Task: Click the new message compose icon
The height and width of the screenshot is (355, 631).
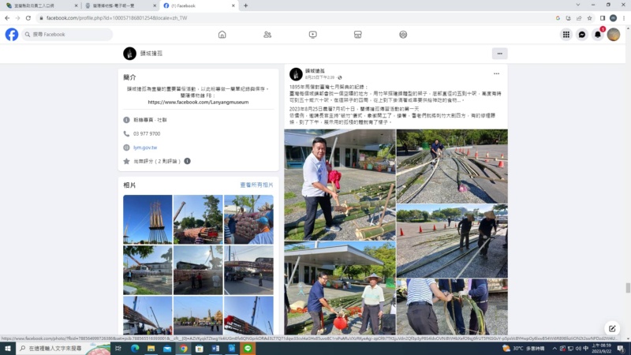Action: pyautogui.click(x=611, y=328)
